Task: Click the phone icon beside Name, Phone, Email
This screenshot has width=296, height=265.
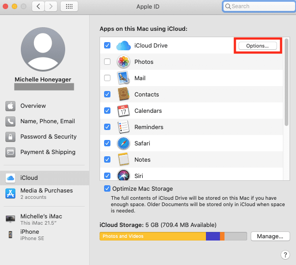Action: [10, 121]
